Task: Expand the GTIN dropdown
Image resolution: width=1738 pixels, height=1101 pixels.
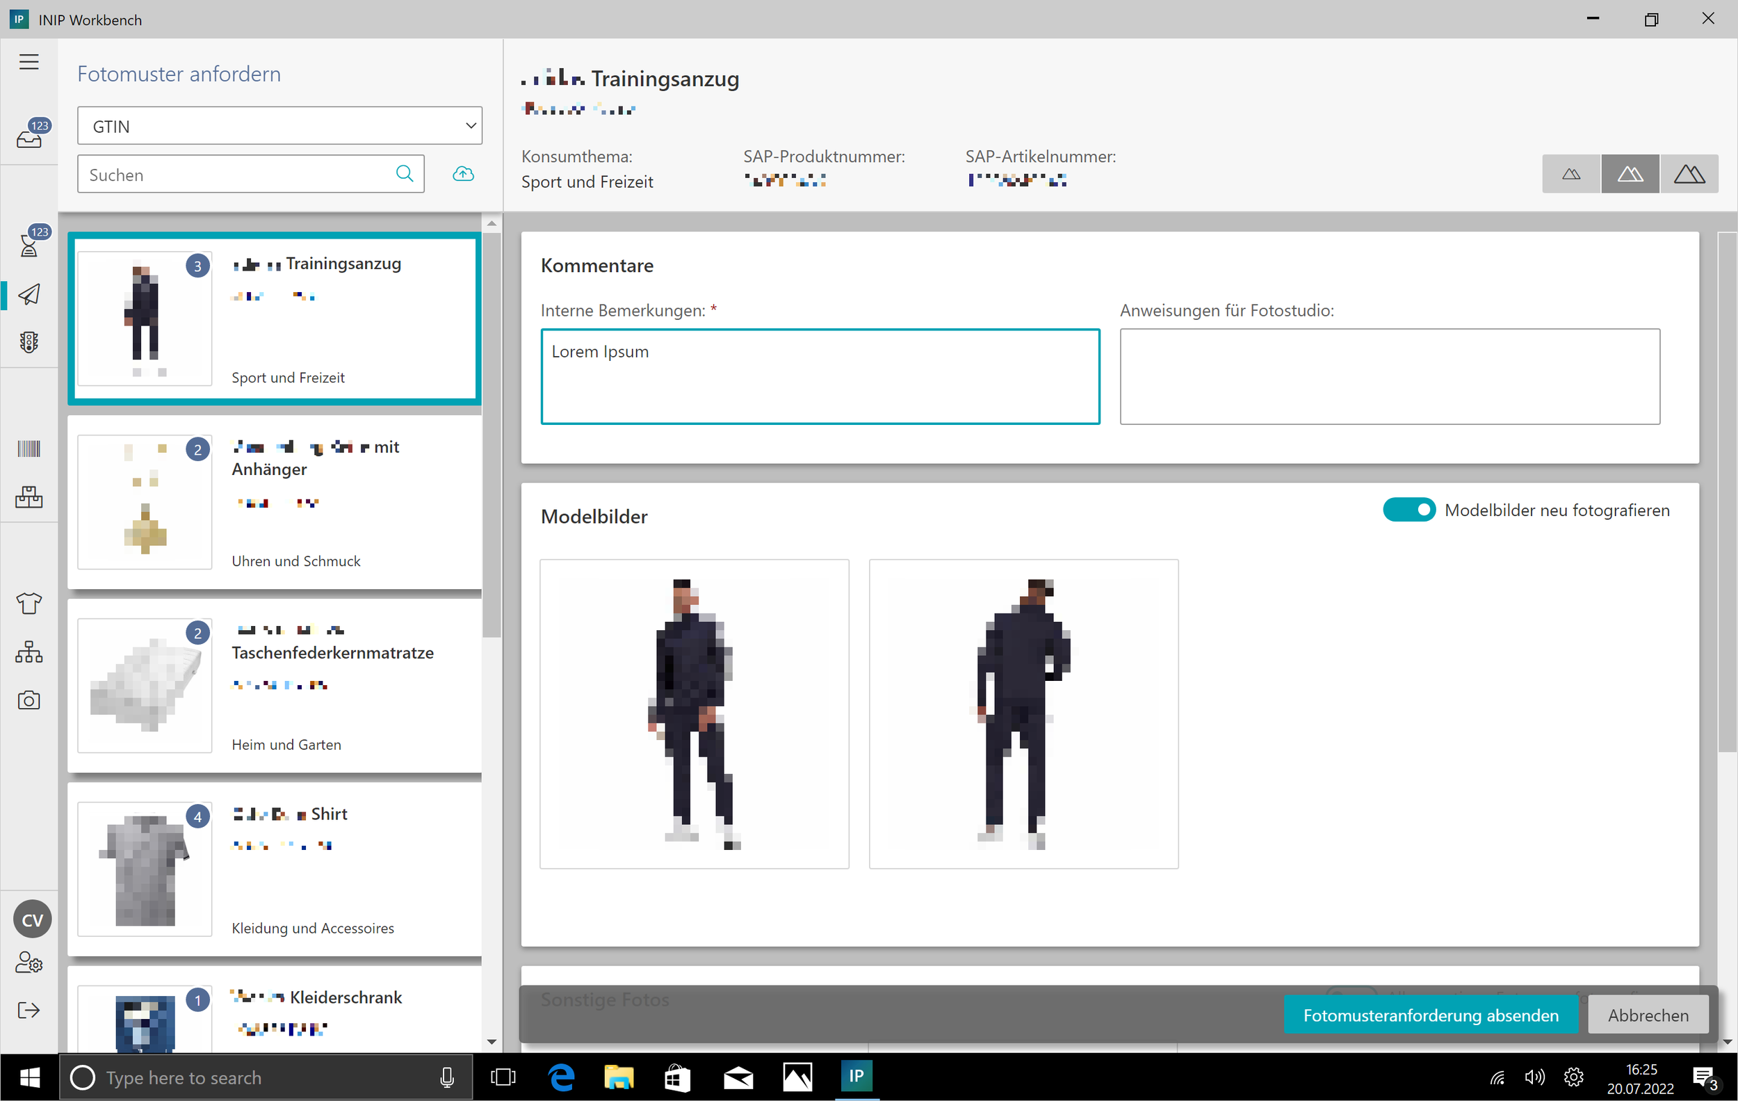Action: [280, 127]
